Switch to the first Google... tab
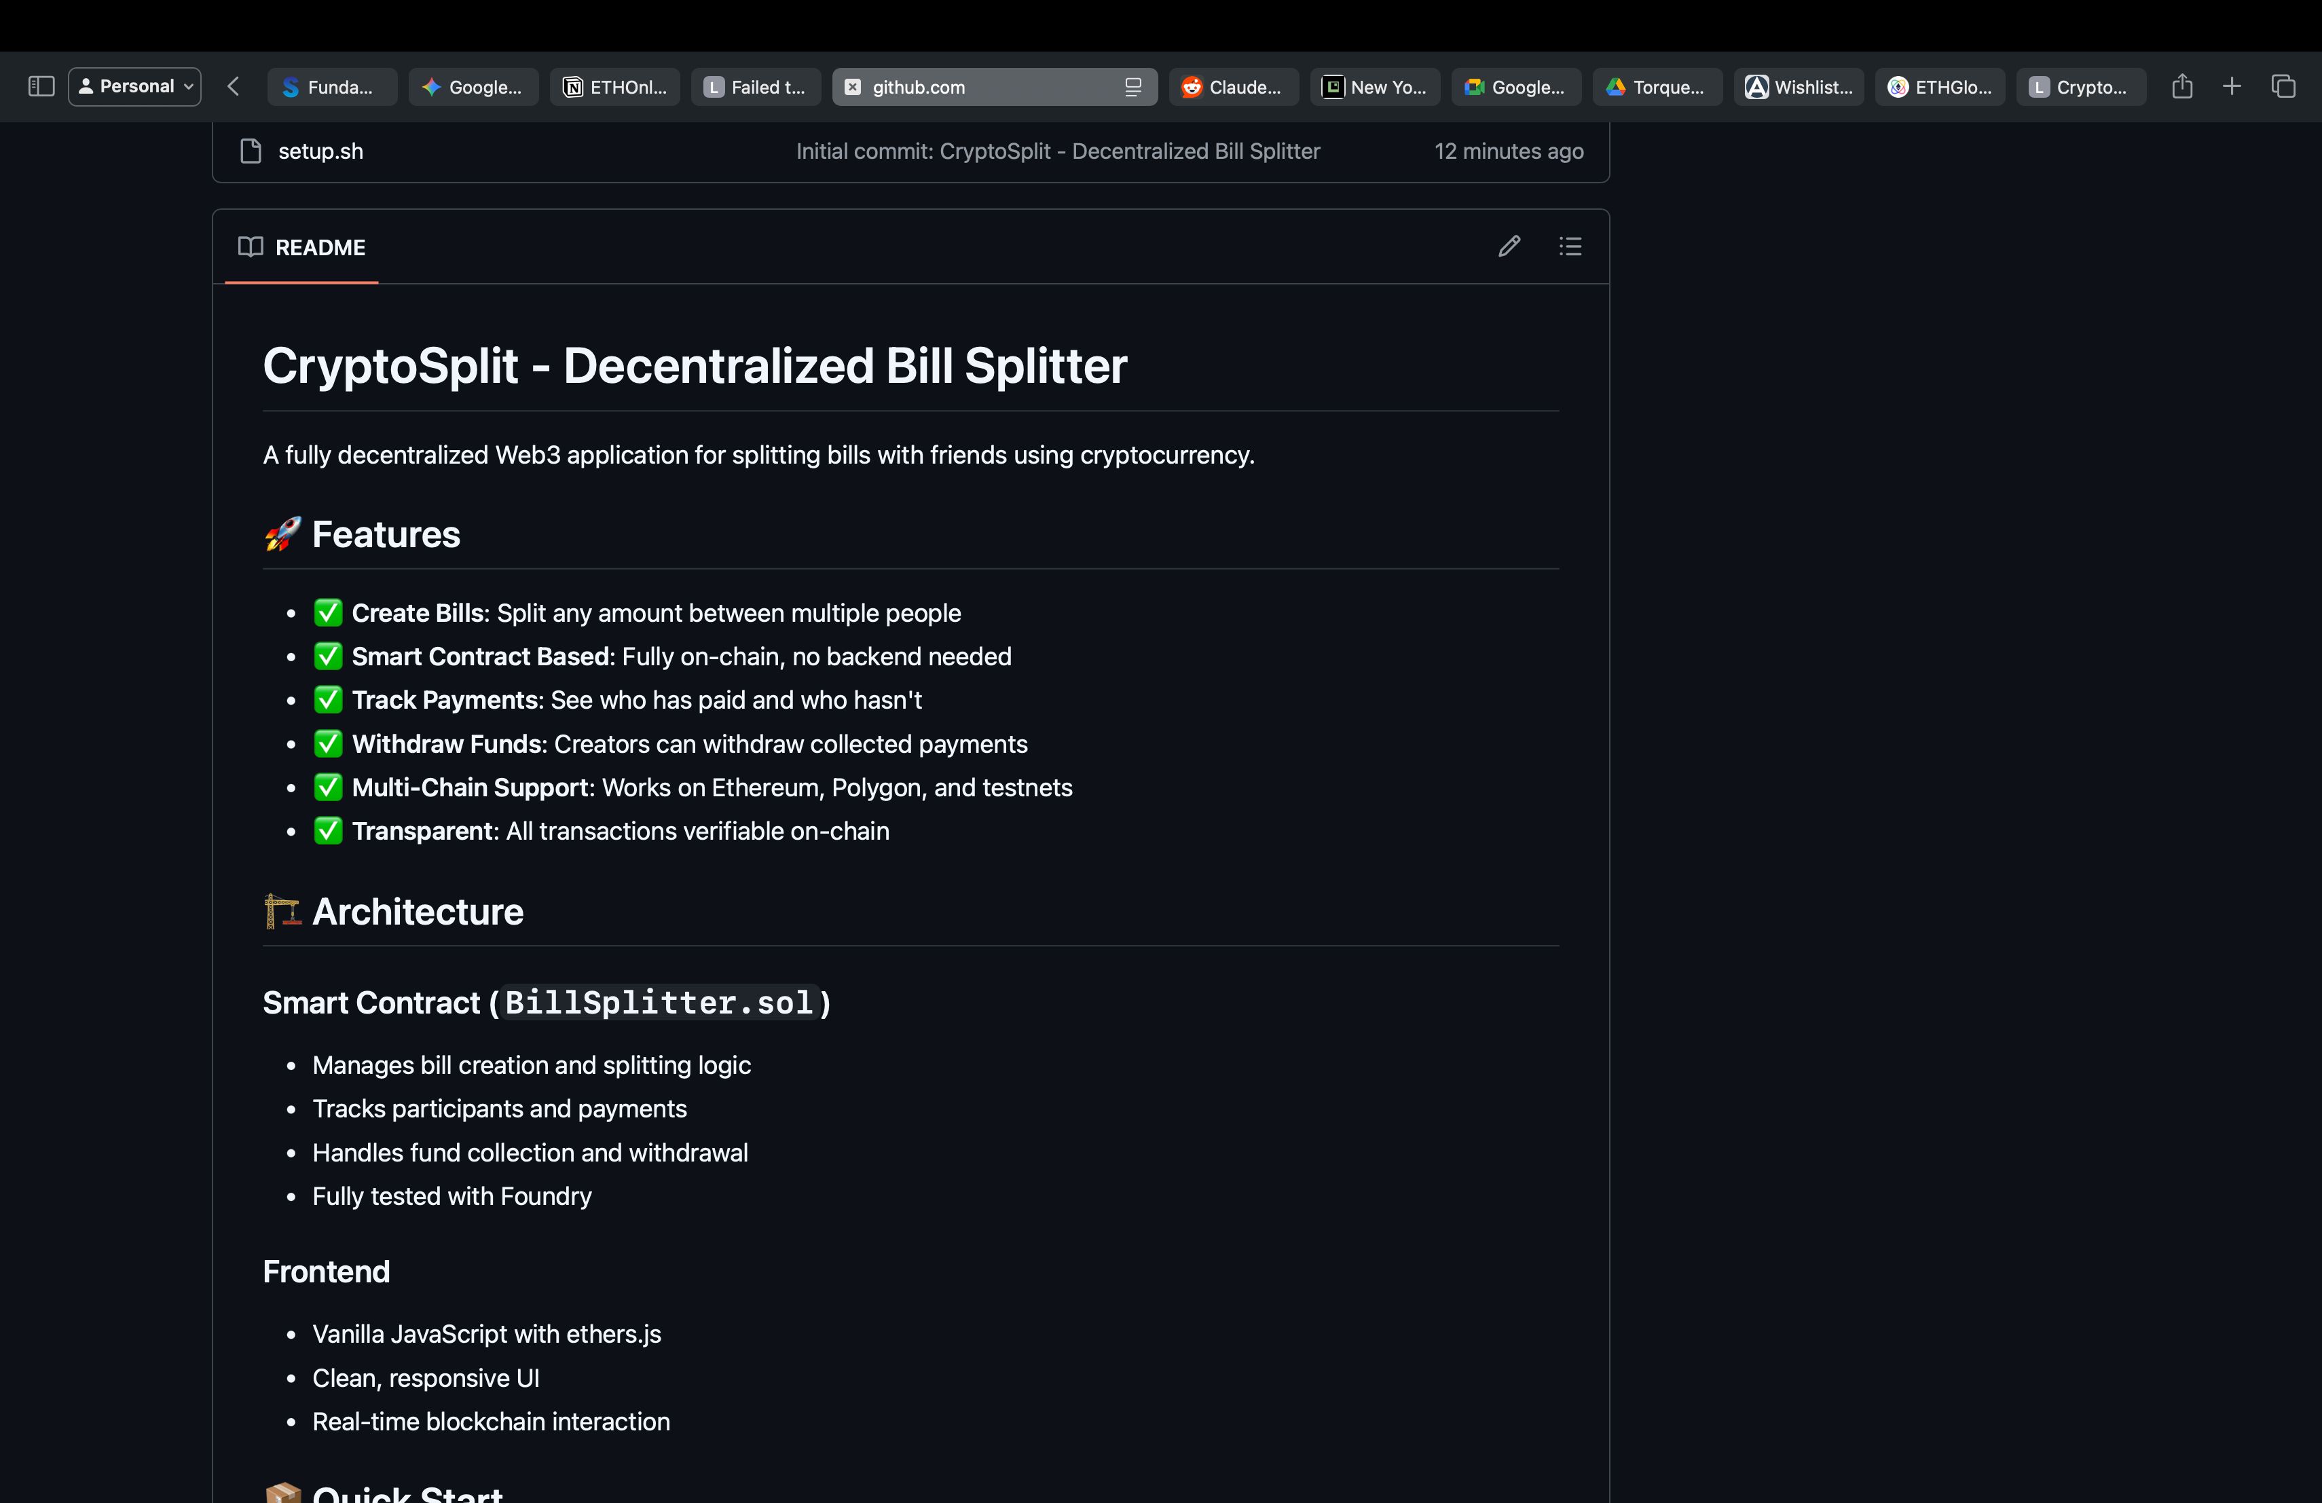Image resolution: width=2322 pixels, height=1503 pixels. 473,87
